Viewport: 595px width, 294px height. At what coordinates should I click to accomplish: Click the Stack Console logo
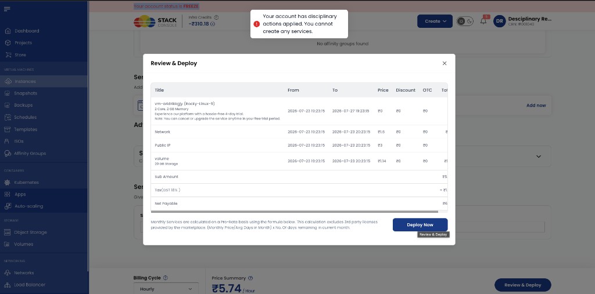155,21
